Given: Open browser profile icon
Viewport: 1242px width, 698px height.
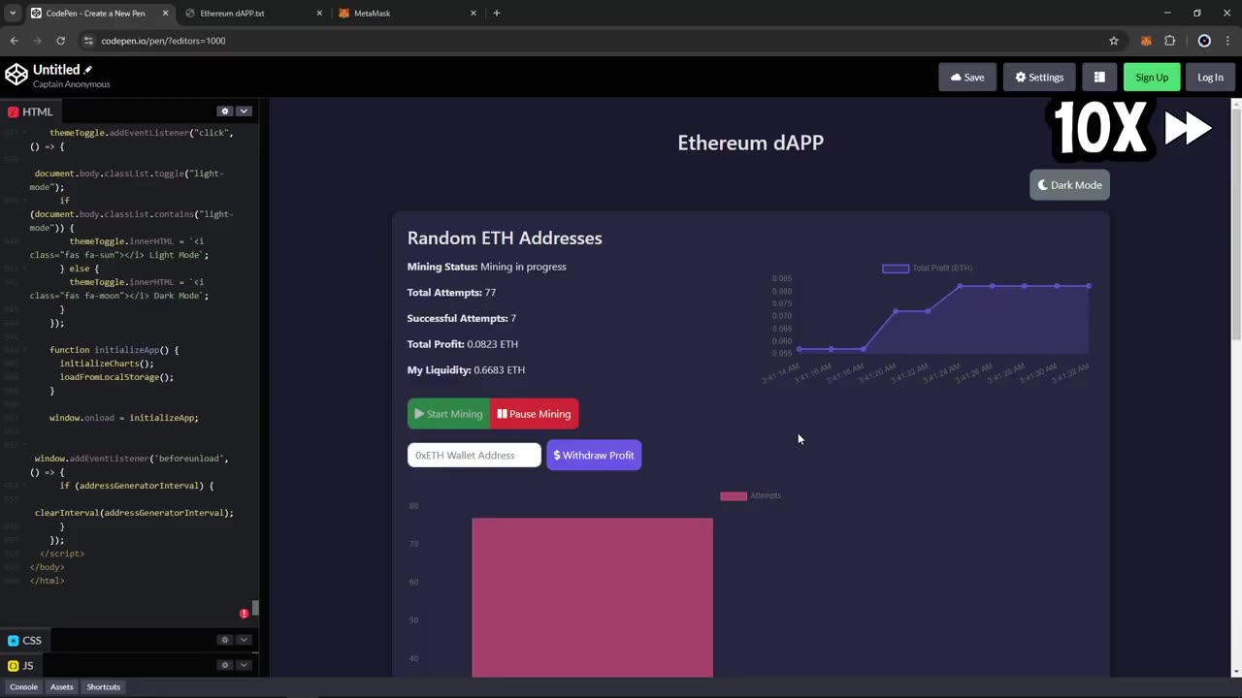Looking at the screenshot, I should pyautogui.click(x=1204, y=41).
